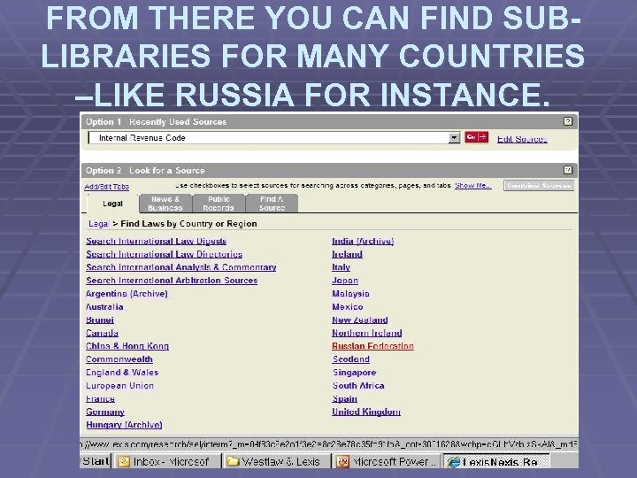The width and height of the screenshot is (637, 478).
Task: Open the Commonwealth link
Action: 119,359
